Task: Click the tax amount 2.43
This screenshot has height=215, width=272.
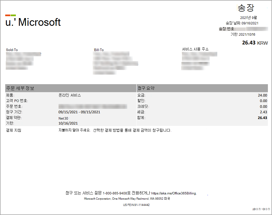Action: click(x=264, y=112)
